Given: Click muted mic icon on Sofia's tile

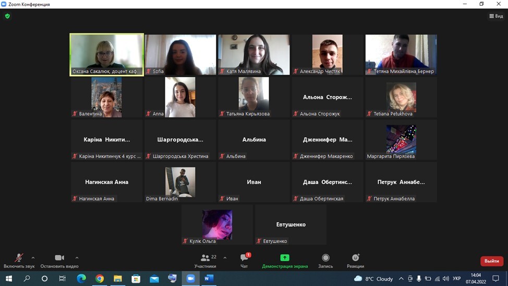Looking at the screenshot, I should click(x=149, y=71).
